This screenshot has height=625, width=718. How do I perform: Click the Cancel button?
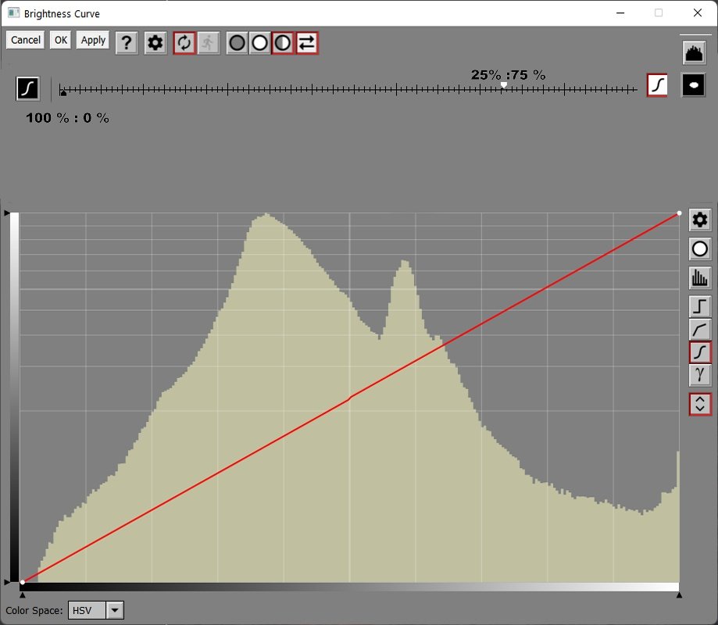pyautogui.click(x=25, y=41)
